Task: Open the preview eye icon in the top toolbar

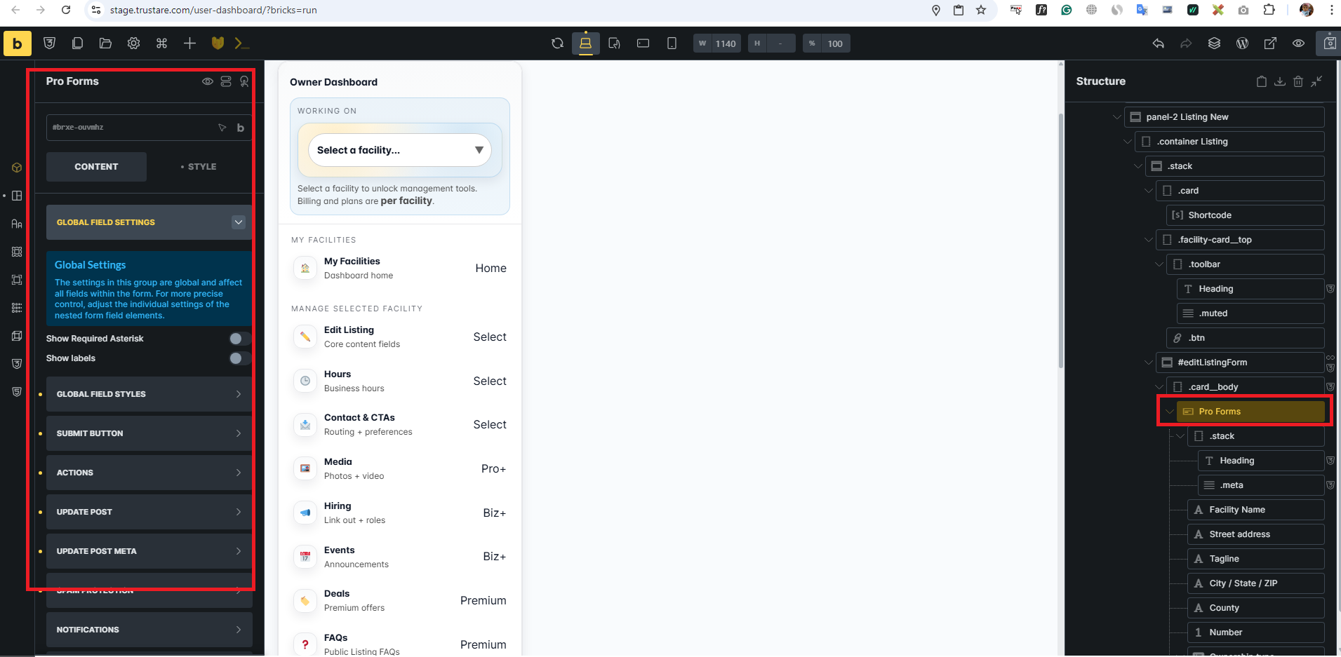Action: tap(1298, 43)
